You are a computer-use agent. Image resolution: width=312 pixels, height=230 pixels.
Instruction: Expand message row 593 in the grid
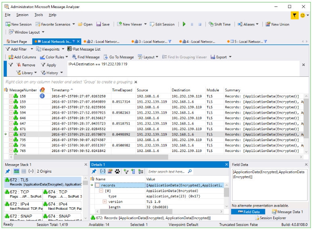pos(11,107)
